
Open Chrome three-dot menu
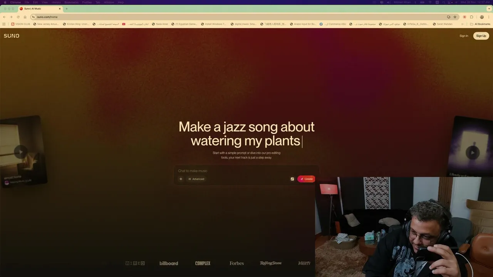point(489,17)
